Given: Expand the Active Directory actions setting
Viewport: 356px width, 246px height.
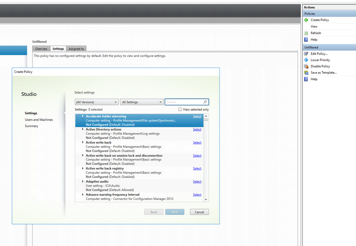Looking at the screenshot, I should [83, 129].
